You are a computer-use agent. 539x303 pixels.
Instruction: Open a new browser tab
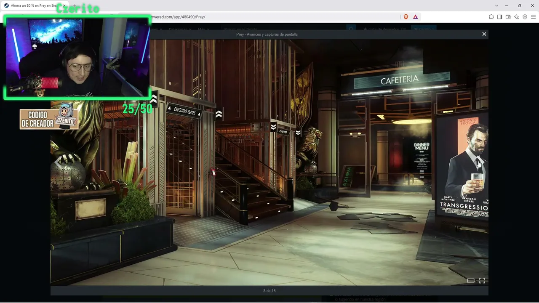coord(75,5)
